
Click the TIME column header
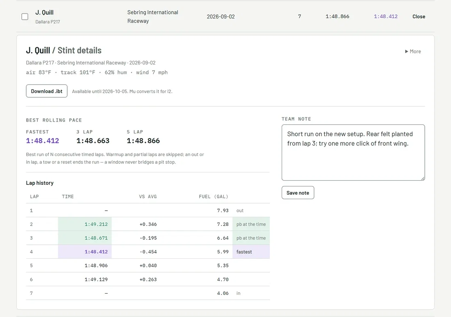point(68,197)
